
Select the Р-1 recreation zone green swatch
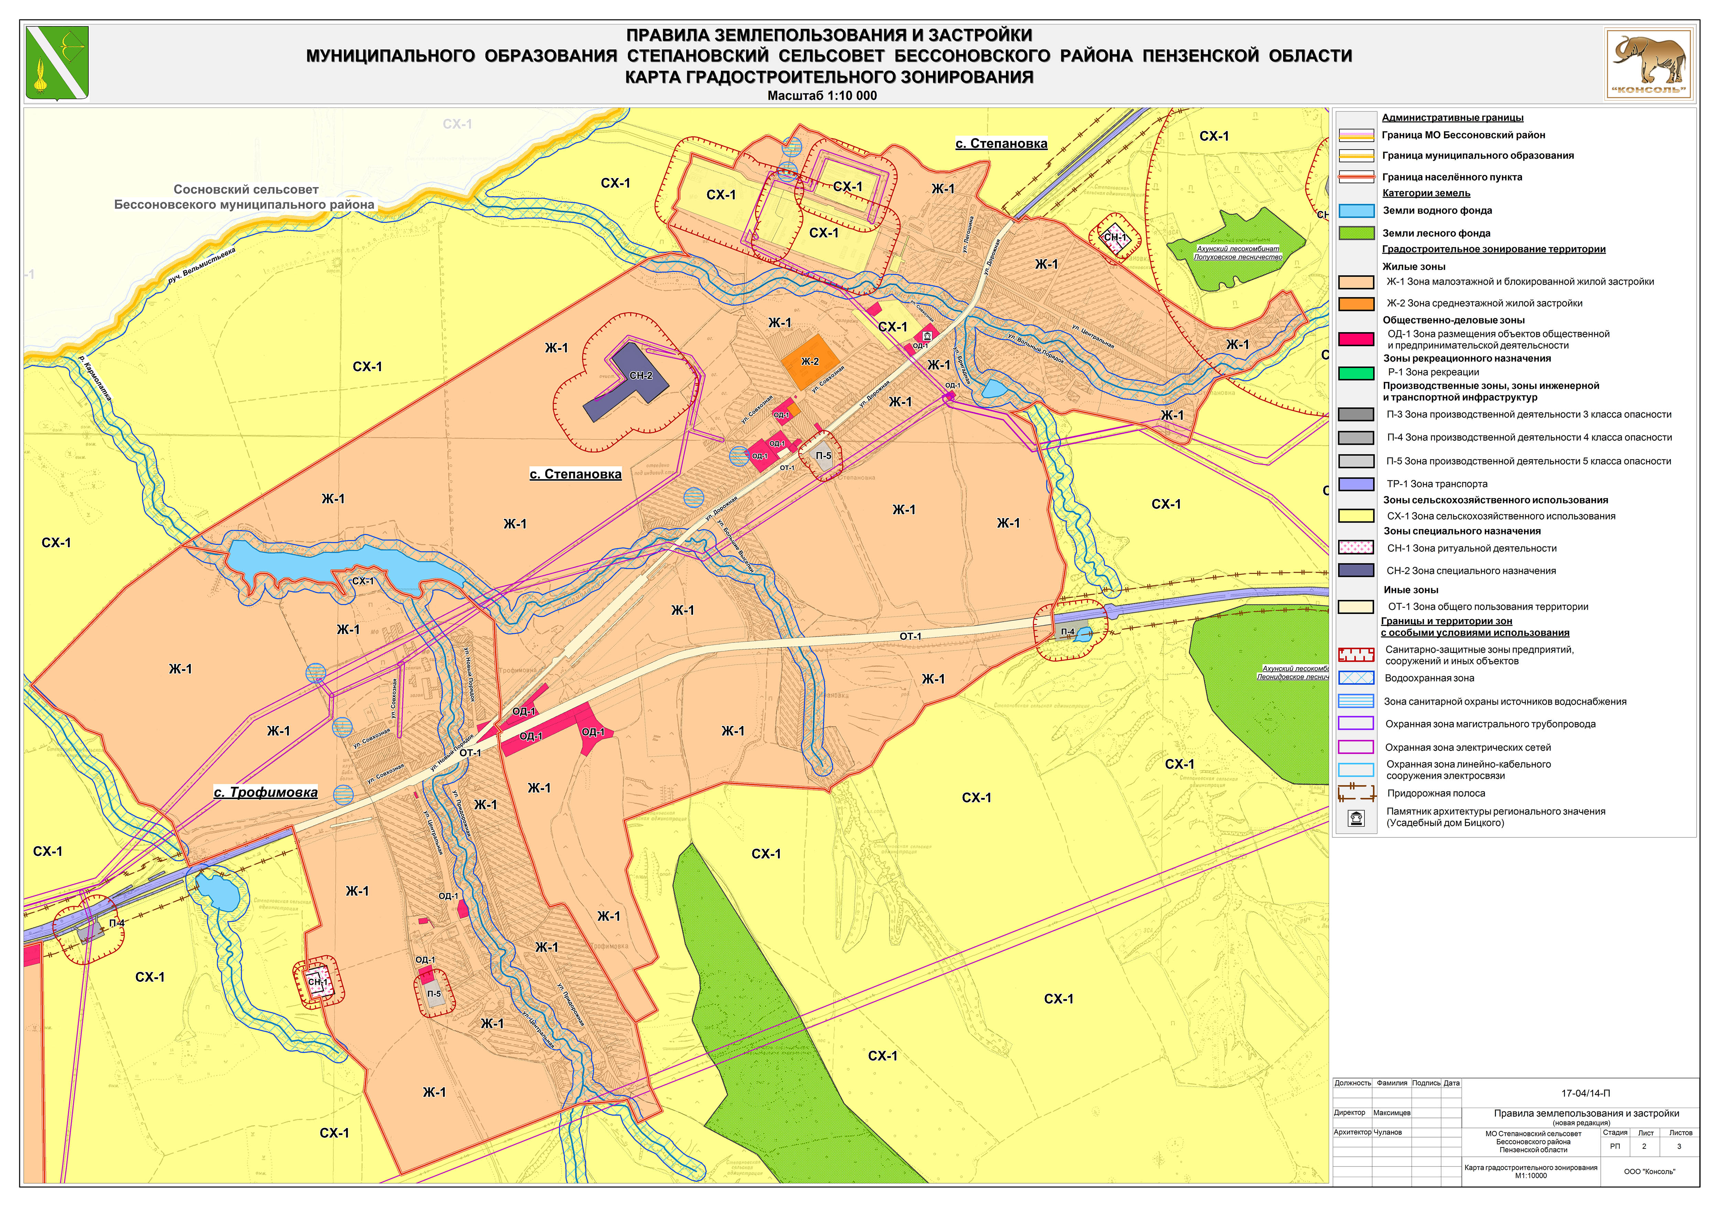pos(1356,373)
